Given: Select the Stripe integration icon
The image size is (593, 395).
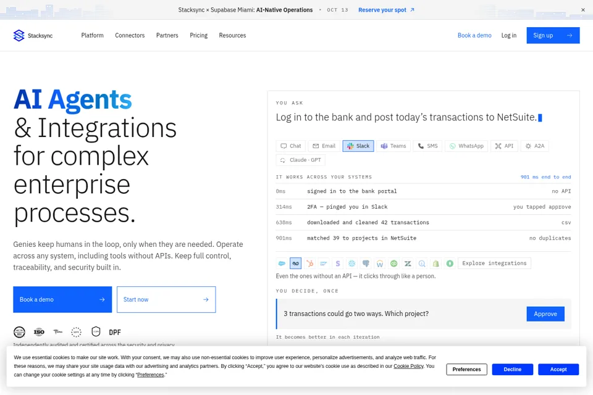Looking at the screenshot, I should point(338,263).
